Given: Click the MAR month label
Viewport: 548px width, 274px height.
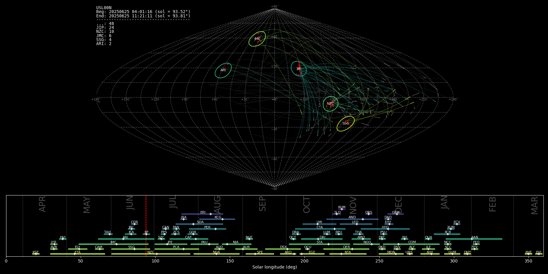Looking at the screenshot, I should [535, 205].
